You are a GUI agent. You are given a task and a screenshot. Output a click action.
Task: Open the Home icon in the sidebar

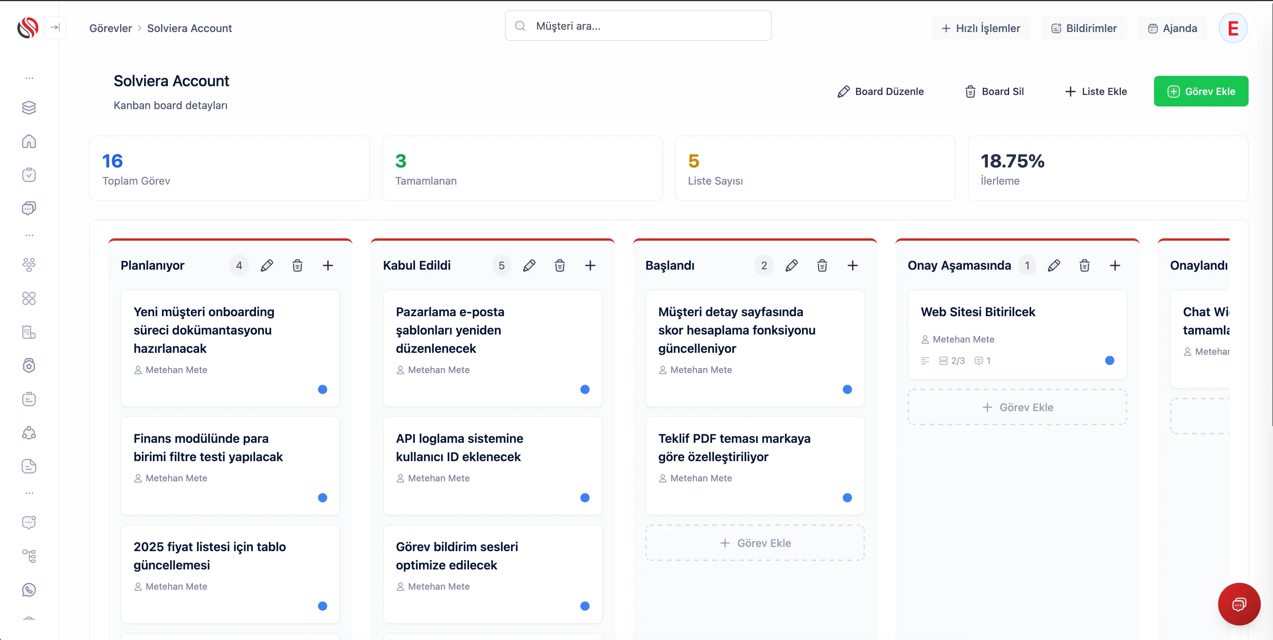coord(29,142)
